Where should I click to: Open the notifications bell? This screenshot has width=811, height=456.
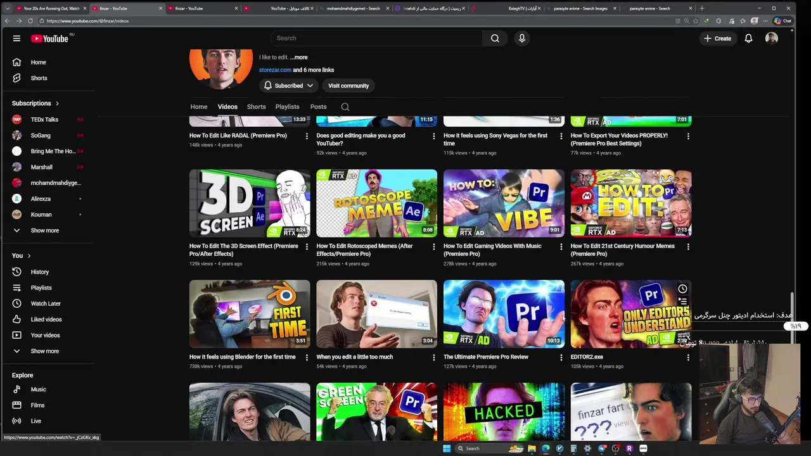[x=748, y=38]
